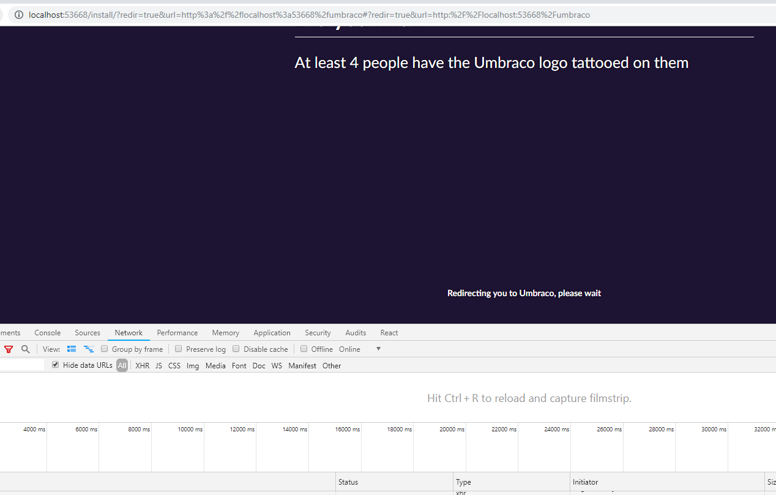This screenshot has height=495, width=776.
Task: Filter requests by WS
Action: [277, 366]
